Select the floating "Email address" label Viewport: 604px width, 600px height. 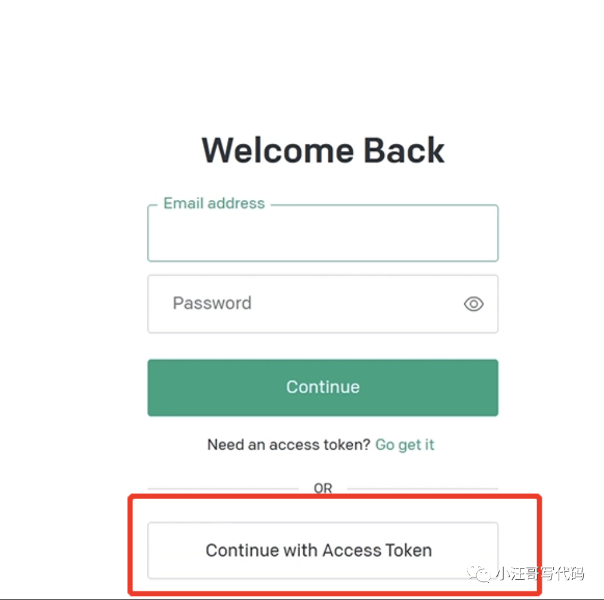214,203
